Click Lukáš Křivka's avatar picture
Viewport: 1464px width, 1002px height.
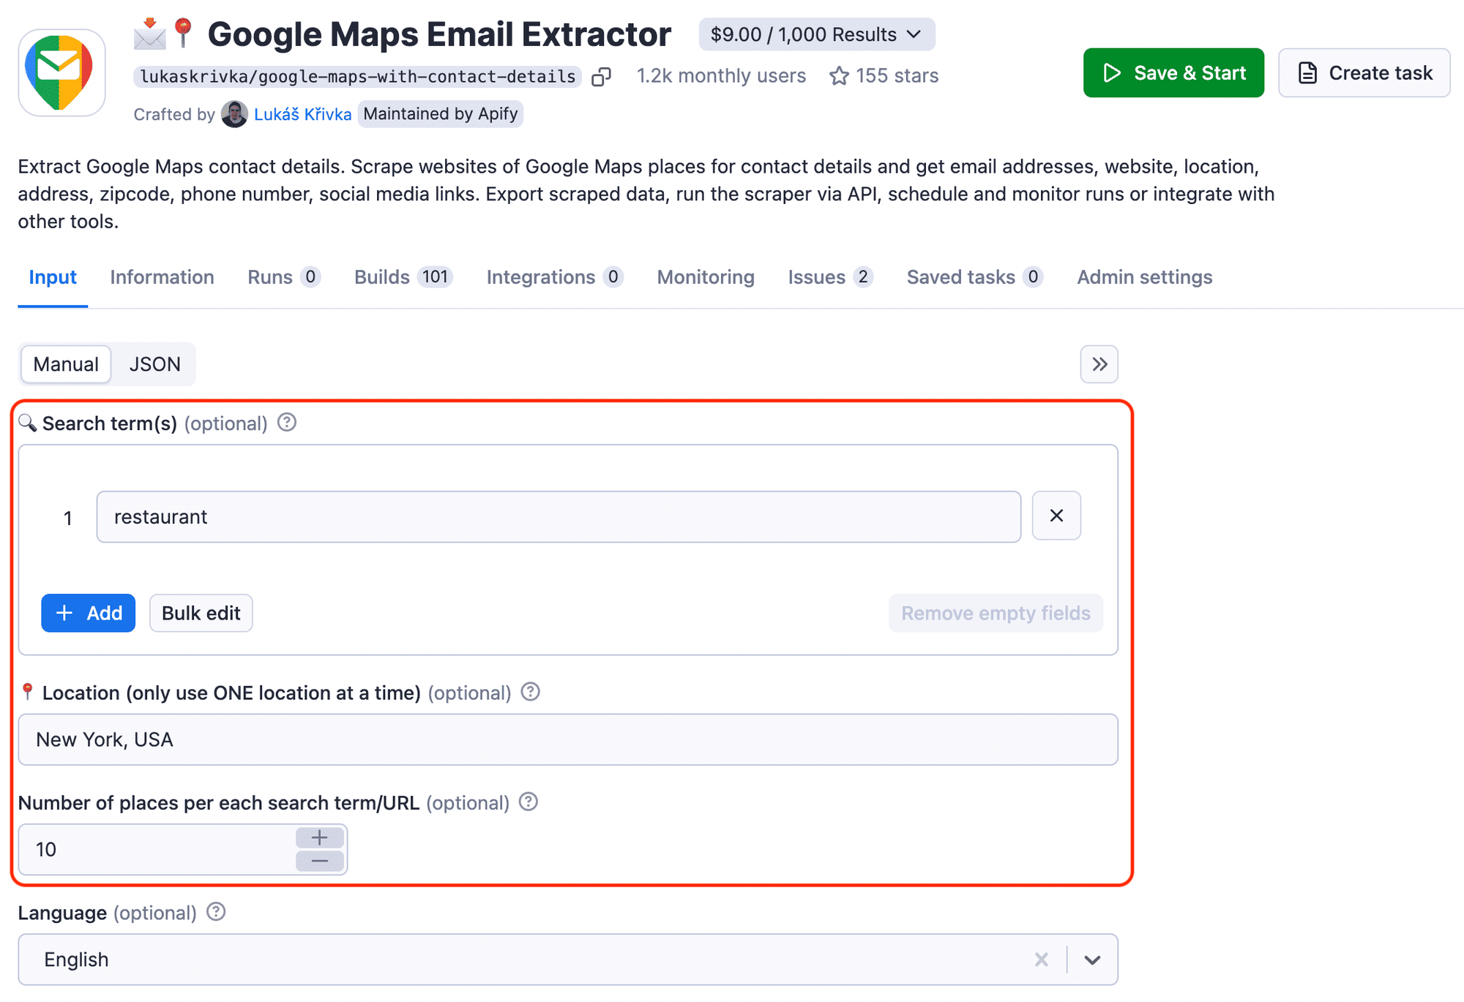point(234,114)
